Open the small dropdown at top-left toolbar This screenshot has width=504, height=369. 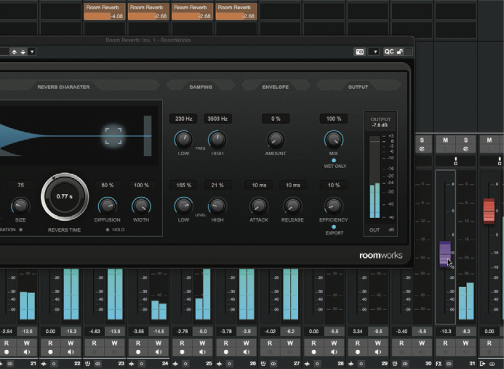coord(32,51)
